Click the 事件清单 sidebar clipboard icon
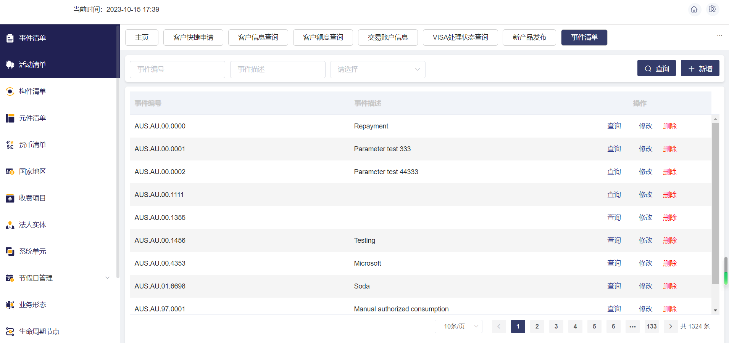Viewport: 729px width, 343px height. (x=10, y=38)
